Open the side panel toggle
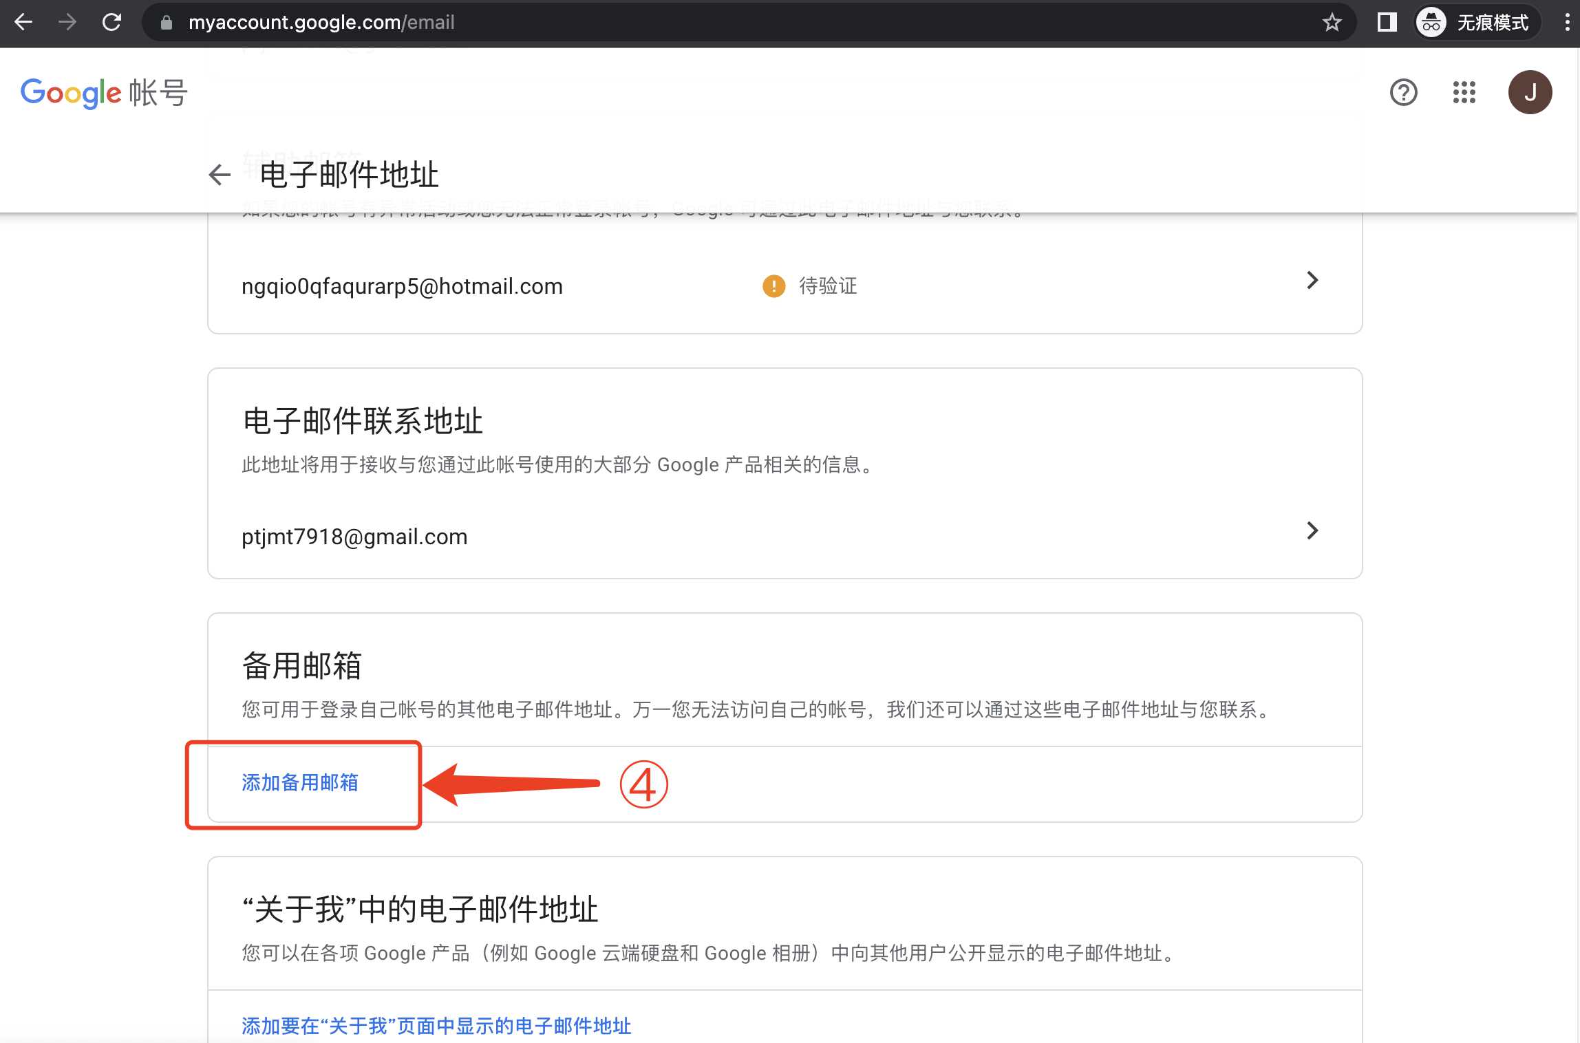 1386,21
